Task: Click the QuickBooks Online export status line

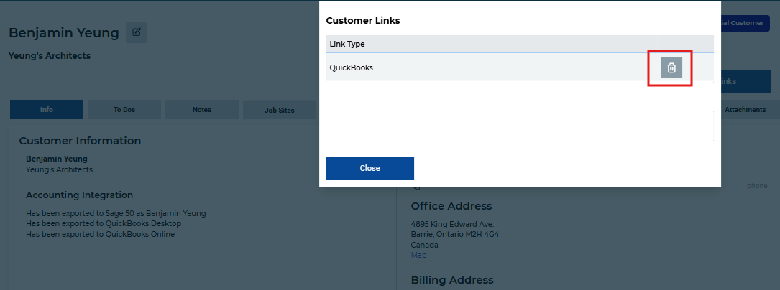Action: [100, 235]
